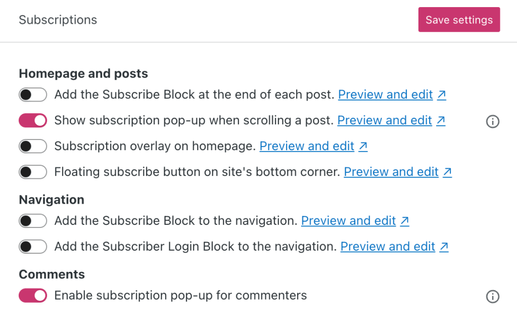Open Preview and edit for homepage overlay
Screen dimensions: 517x327
pos(307,146)
